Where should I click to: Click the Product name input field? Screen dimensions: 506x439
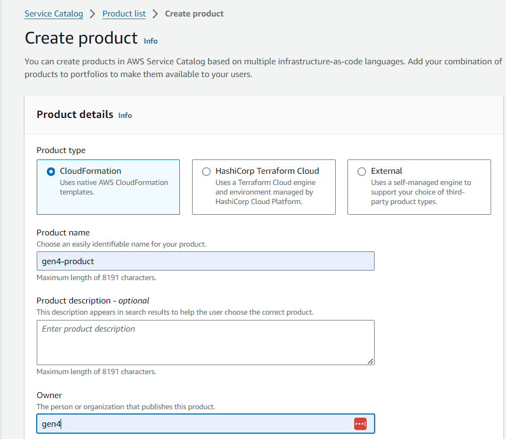click(205, 261)
